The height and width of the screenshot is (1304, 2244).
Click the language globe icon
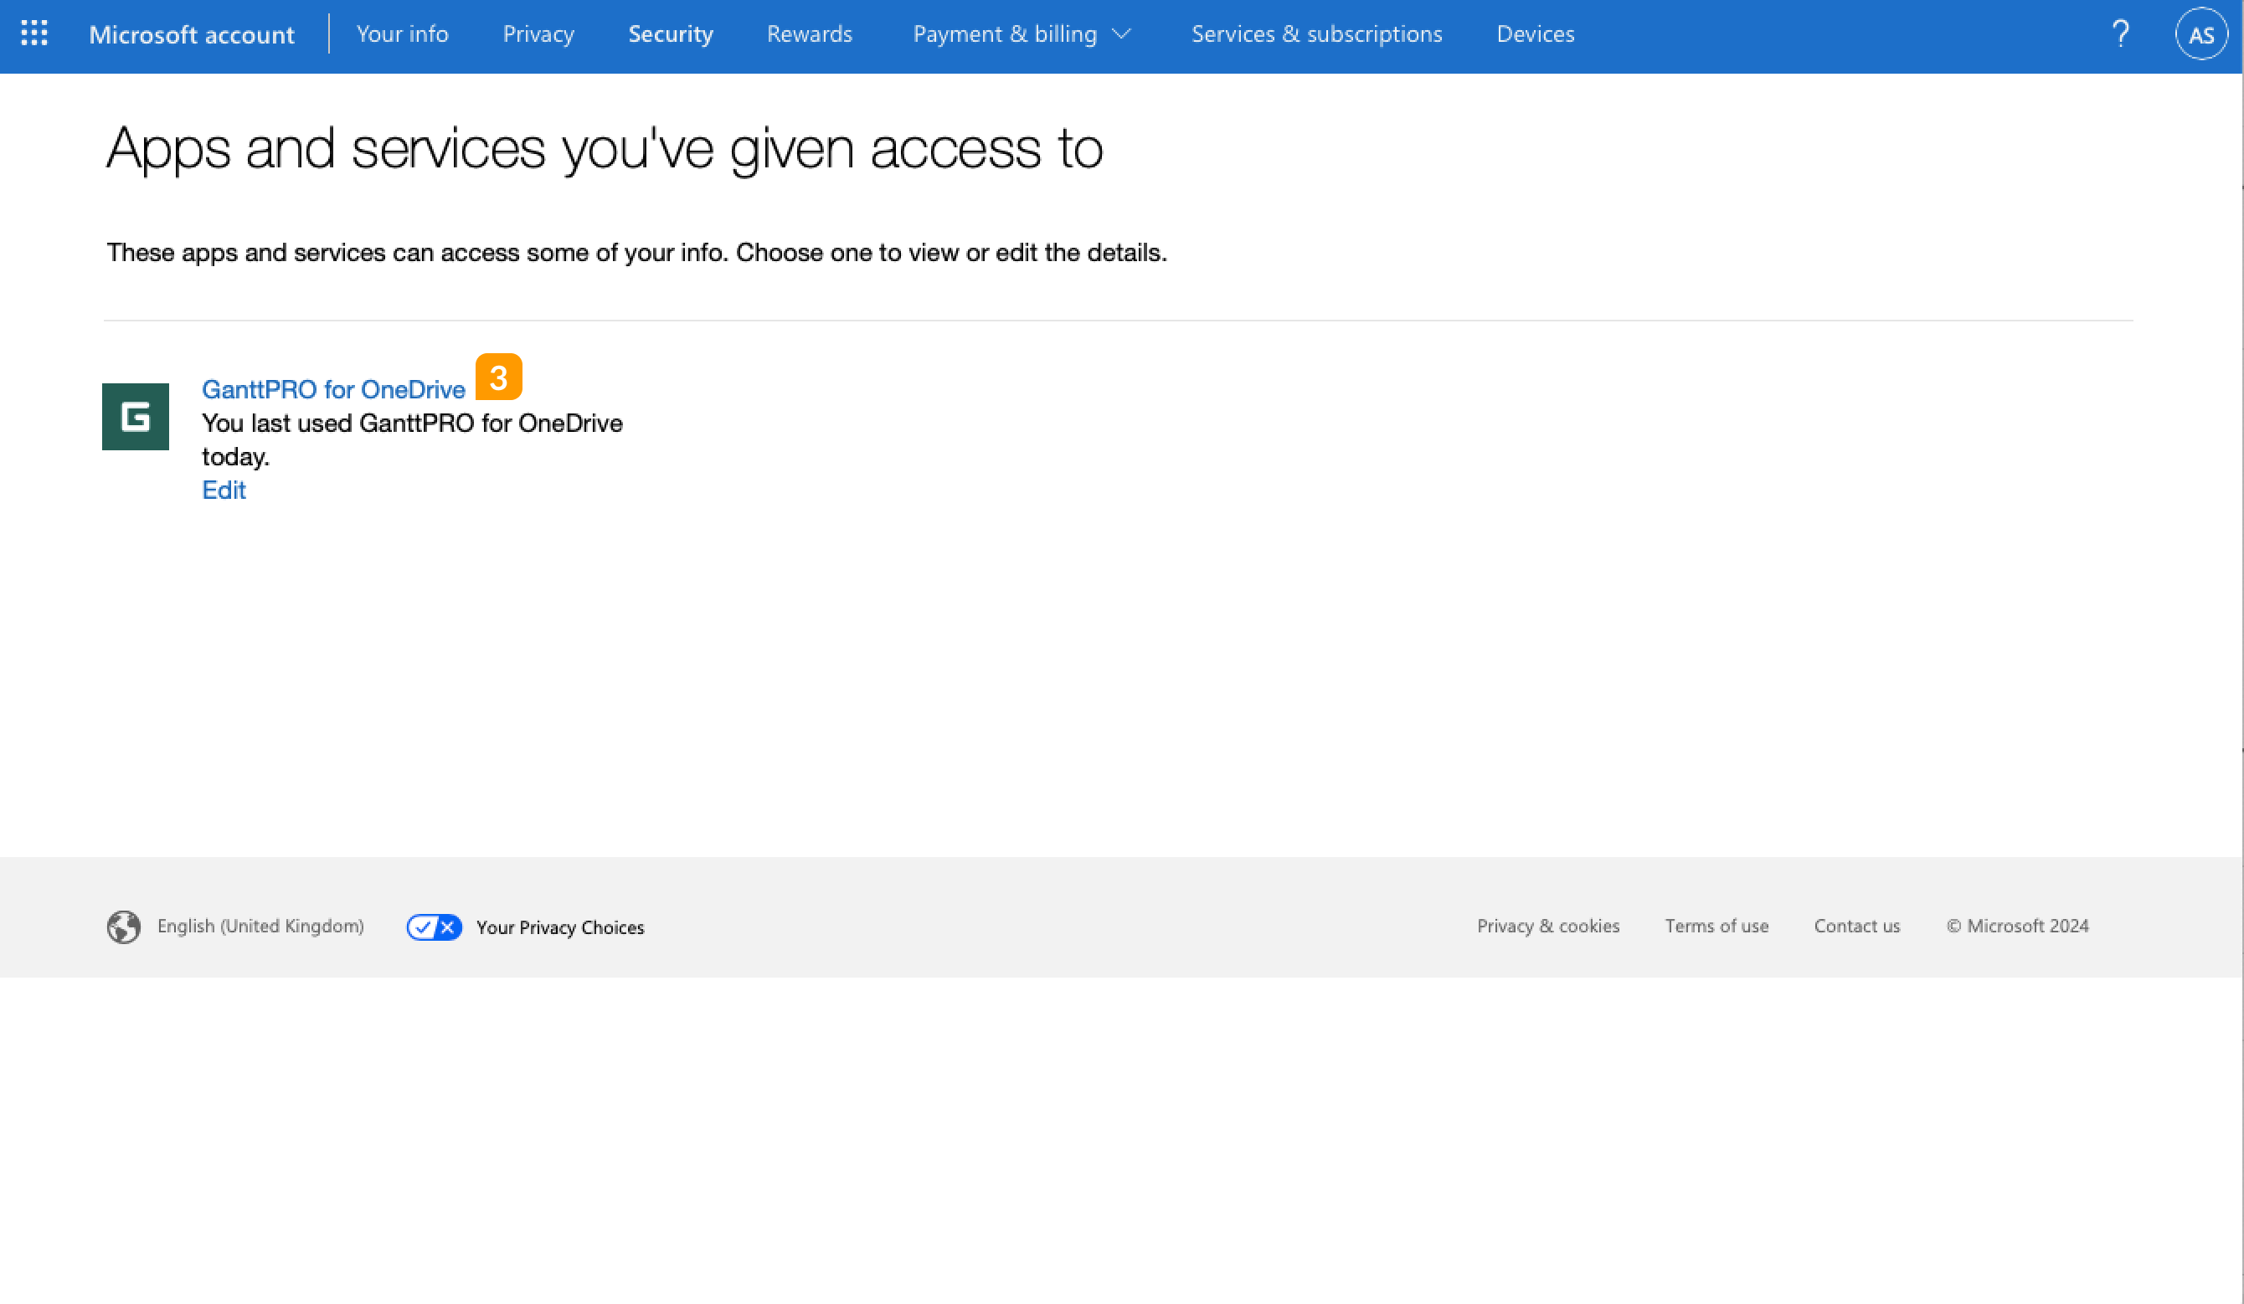[x=124, y=927]
